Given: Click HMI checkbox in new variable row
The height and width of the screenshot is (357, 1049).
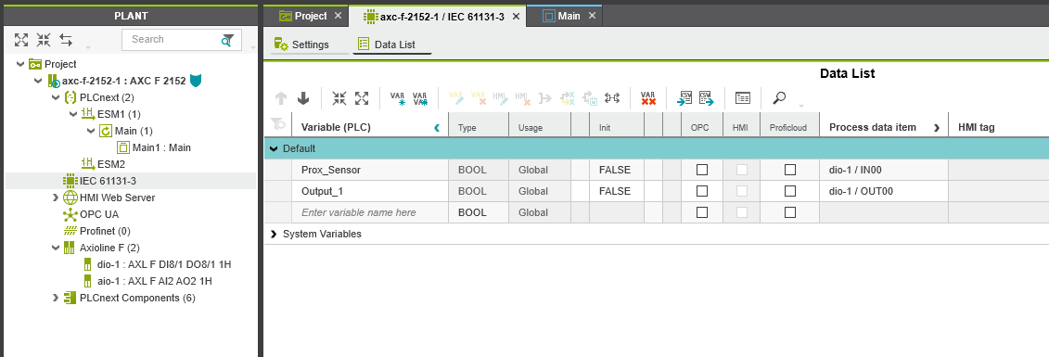Looking at the screenshot, I should point(741,212).
